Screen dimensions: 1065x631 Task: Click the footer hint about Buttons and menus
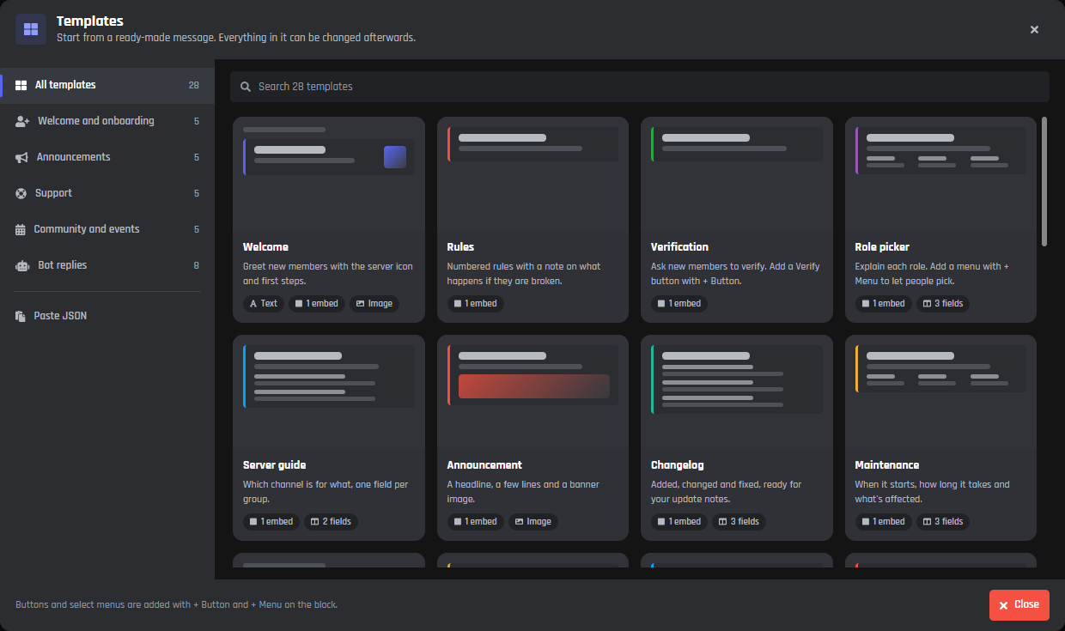pyautogui.click(x=177, y=604)
